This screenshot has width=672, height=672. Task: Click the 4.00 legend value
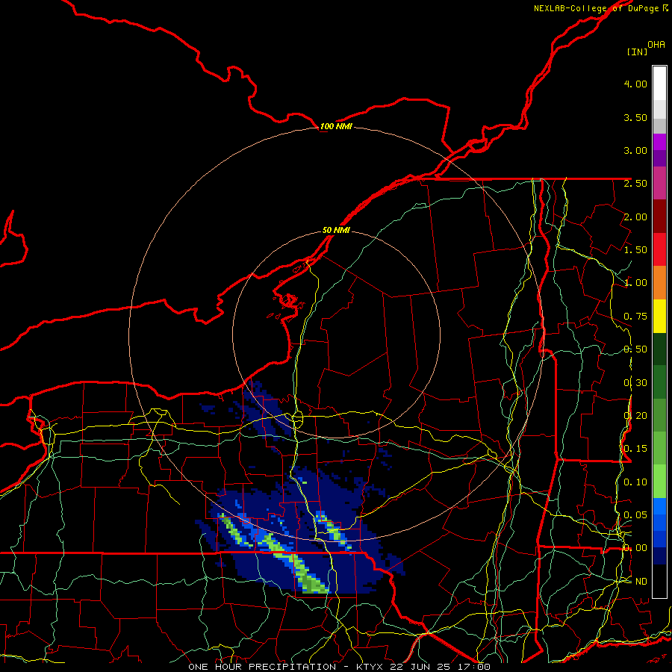tap(635, 84)
